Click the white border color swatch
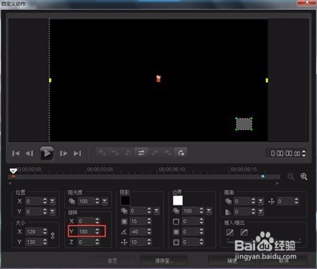317x269 pixels. click(178, 201)
